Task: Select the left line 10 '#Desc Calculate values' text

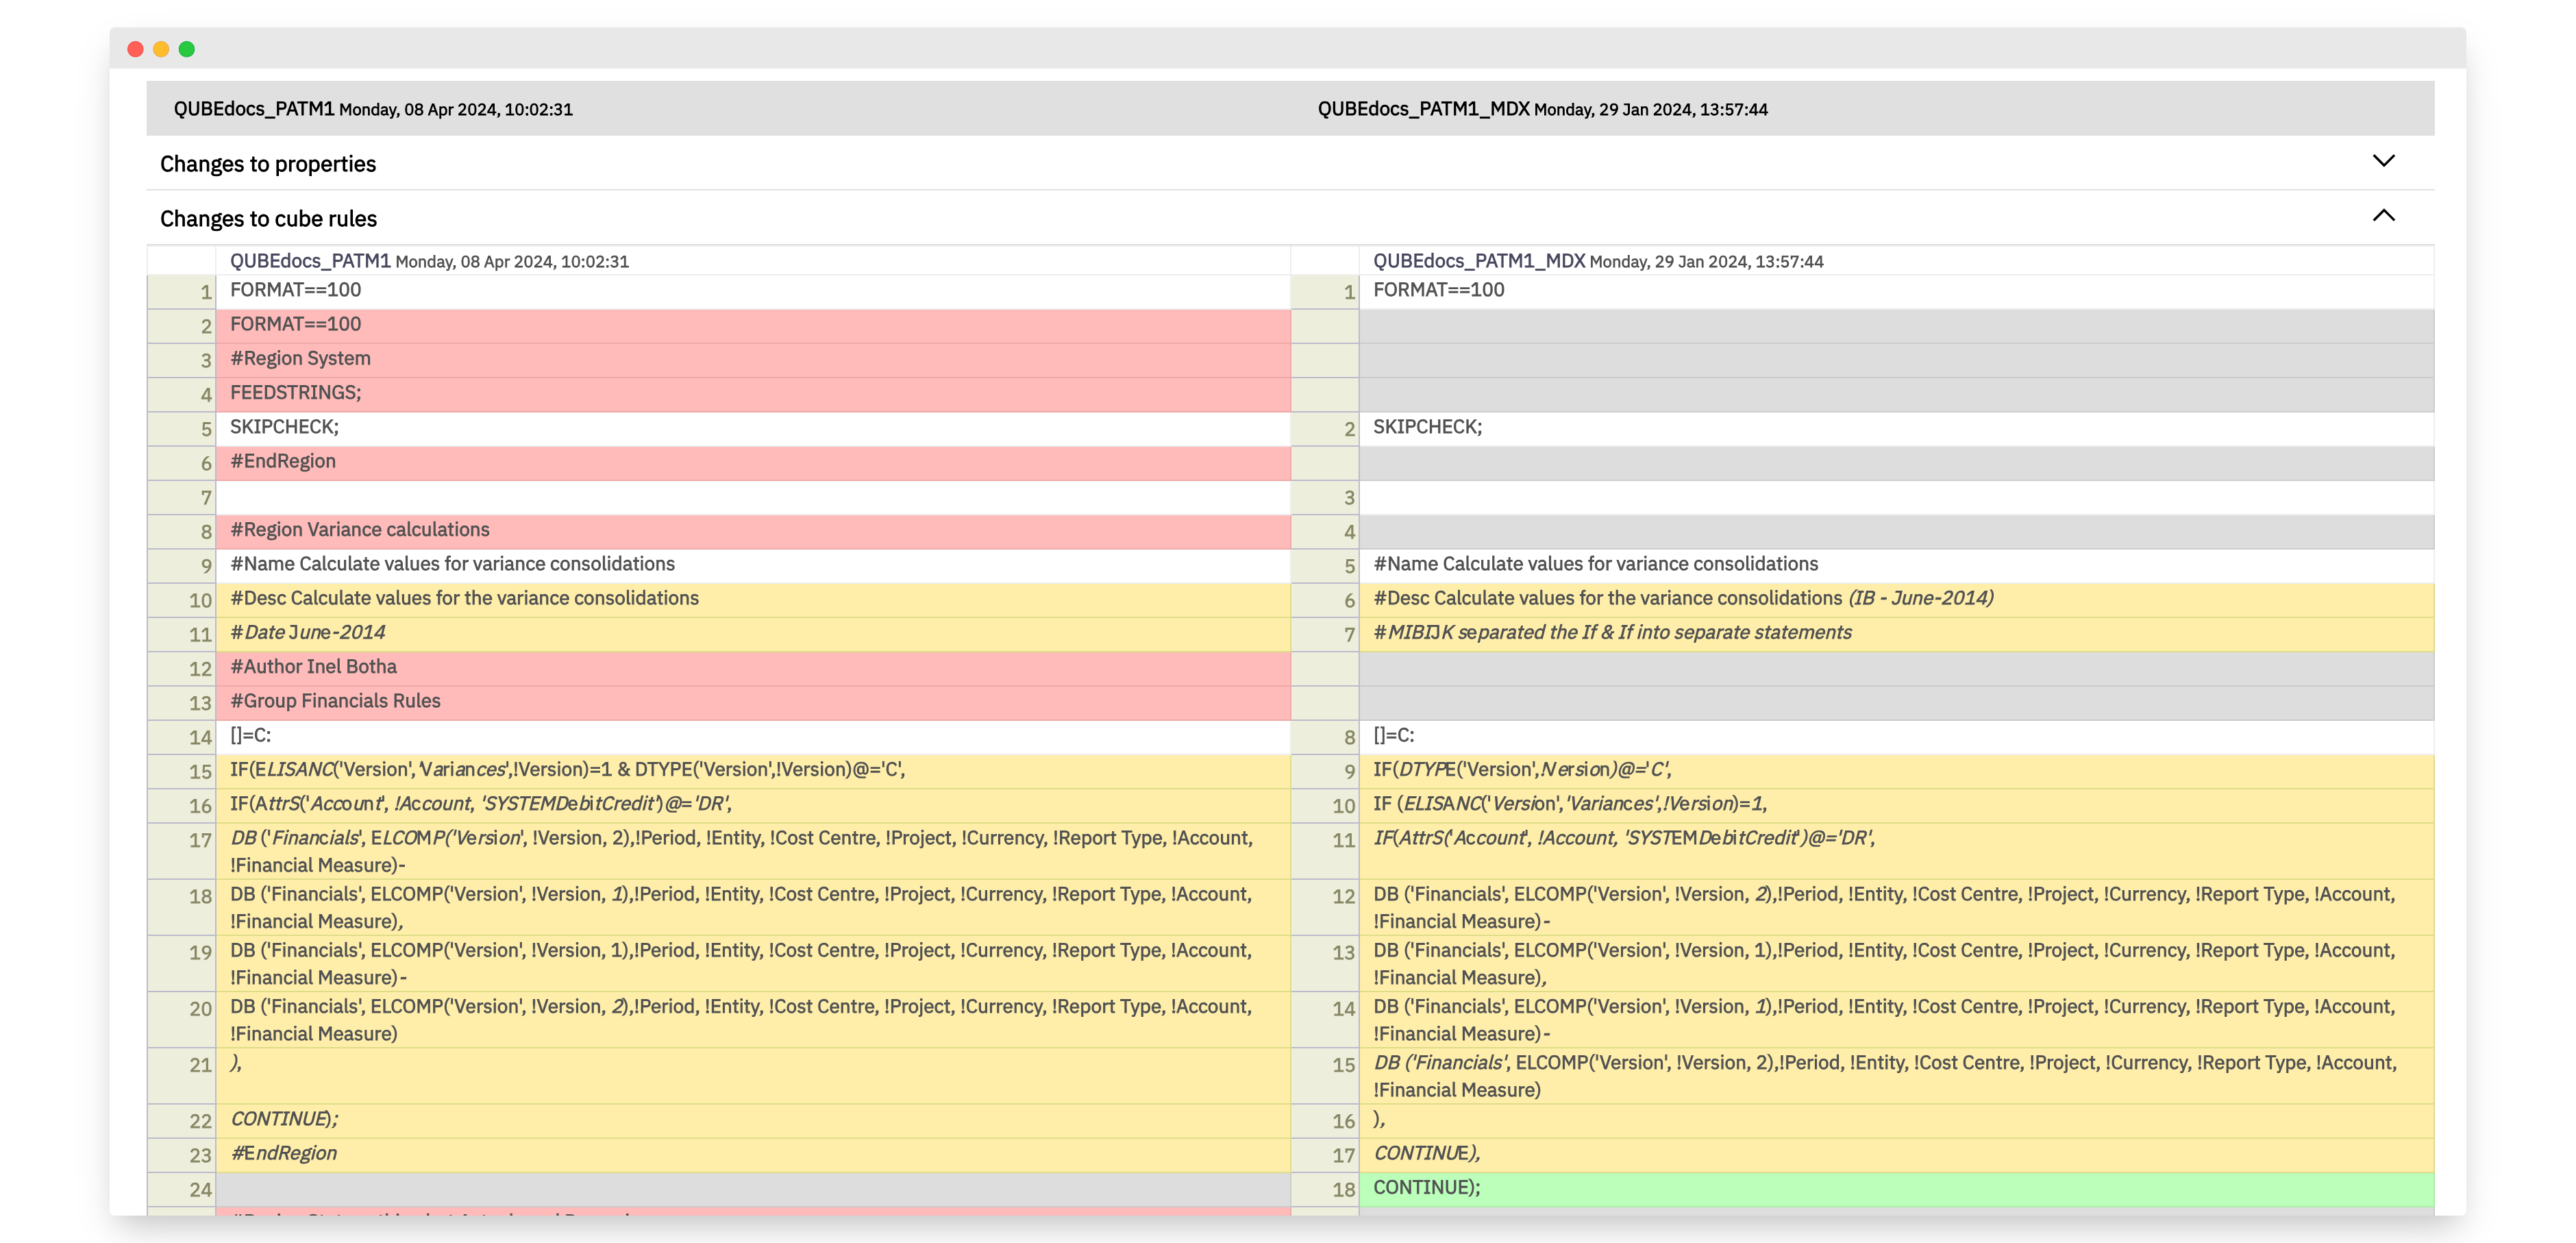Action: coord(464,598)
